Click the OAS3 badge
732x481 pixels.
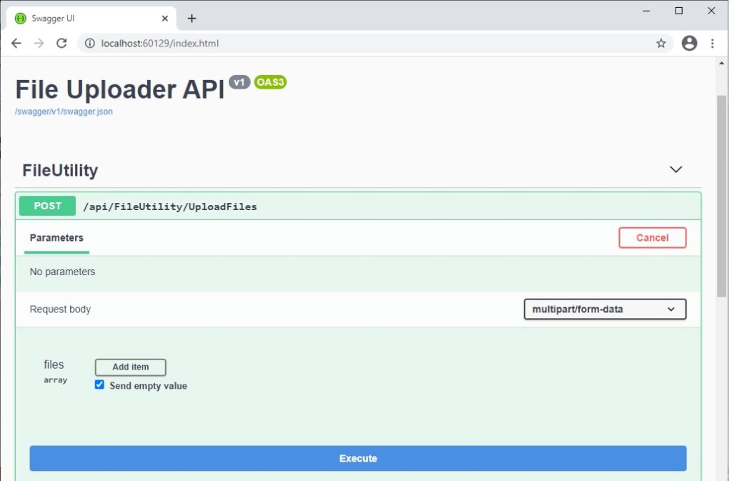270,82
